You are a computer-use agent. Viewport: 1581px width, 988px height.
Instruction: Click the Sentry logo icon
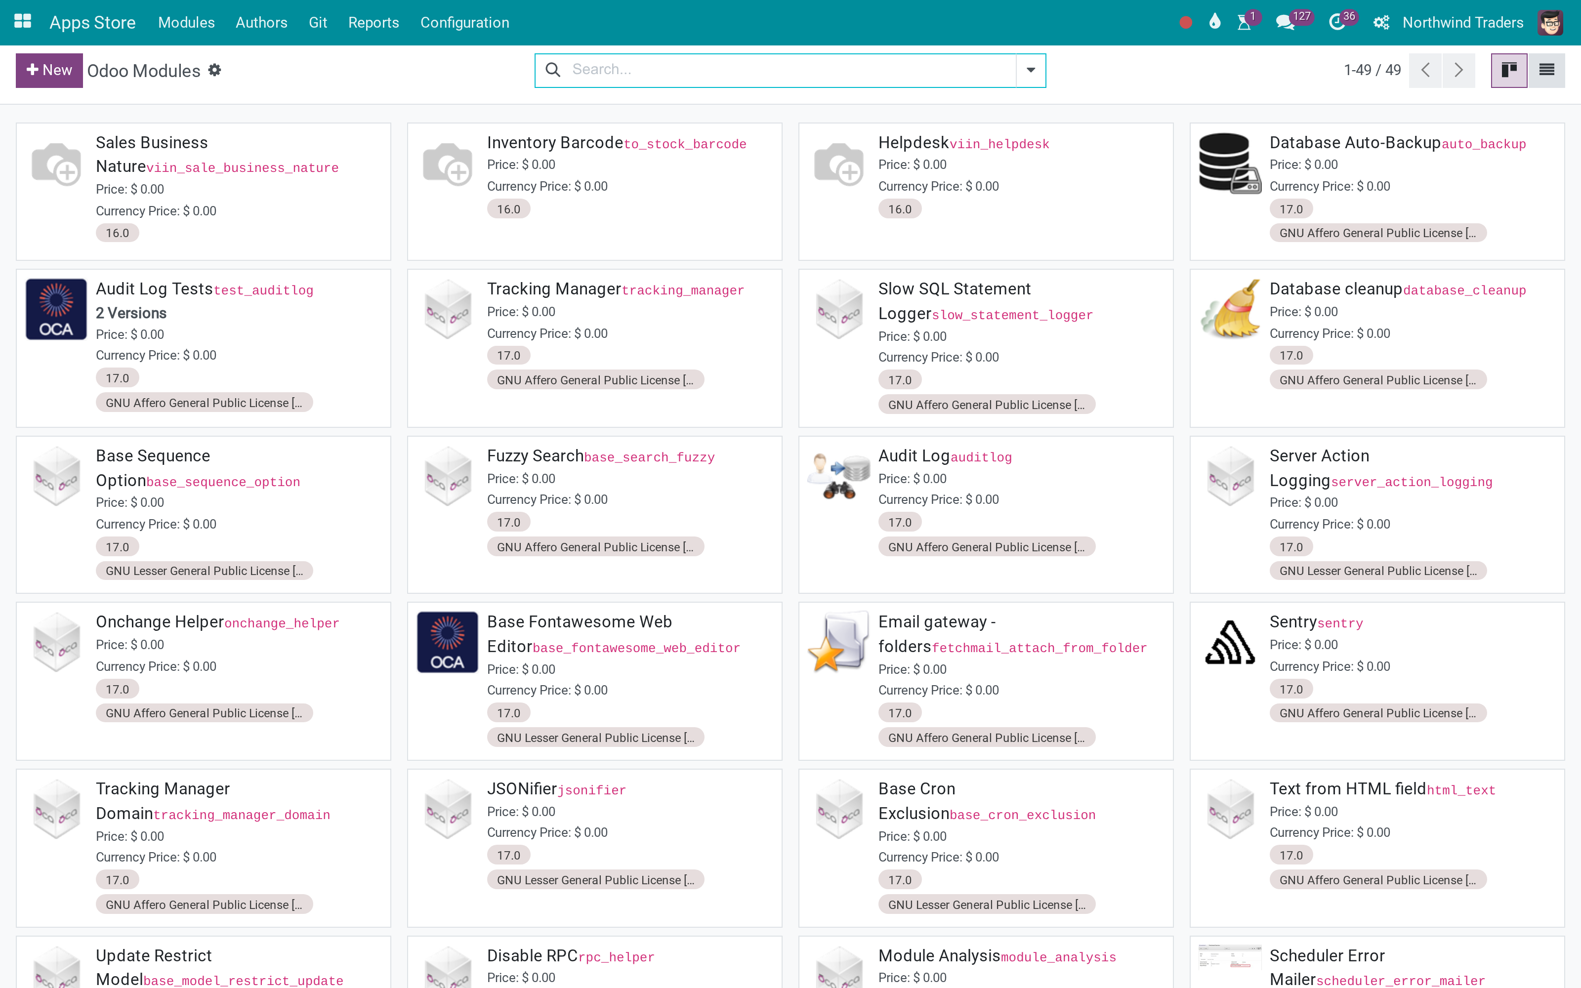pyautogui.click(x=1230, y=642)
